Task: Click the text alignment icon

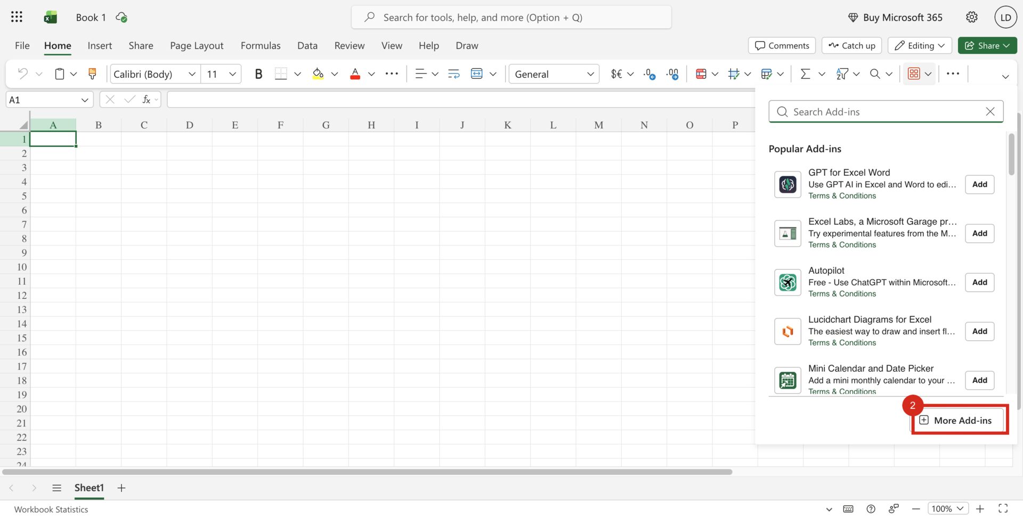Action: click(421, 74)
